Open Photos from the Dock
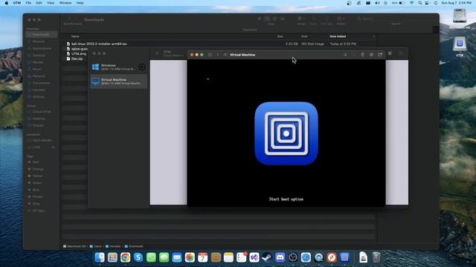 [x=190, y=257]
